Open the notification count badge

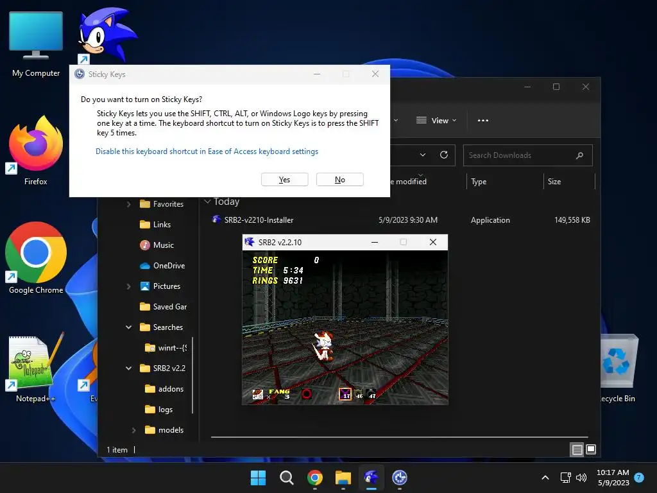point(639,478)
